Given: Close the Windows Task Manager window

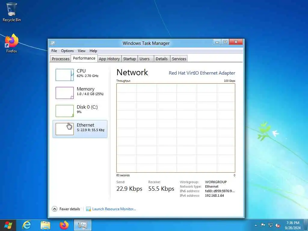Looking at the screenshot, I should [x=236, y=42].
